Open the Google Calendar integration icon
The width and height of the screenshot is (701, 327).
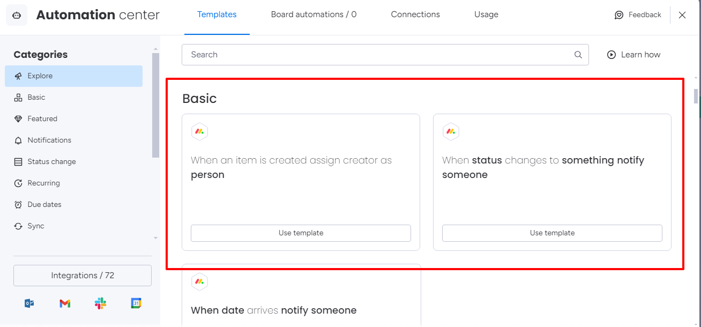(x=136, y=303)
